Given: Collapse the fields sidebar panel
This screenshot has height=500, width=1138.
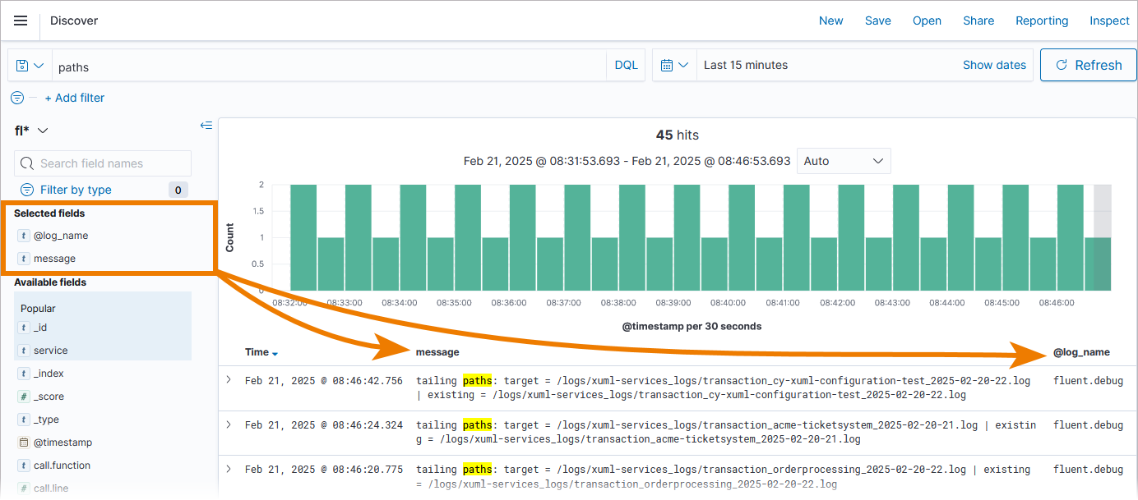Looking at the screenshot, I should click(206, 126).
